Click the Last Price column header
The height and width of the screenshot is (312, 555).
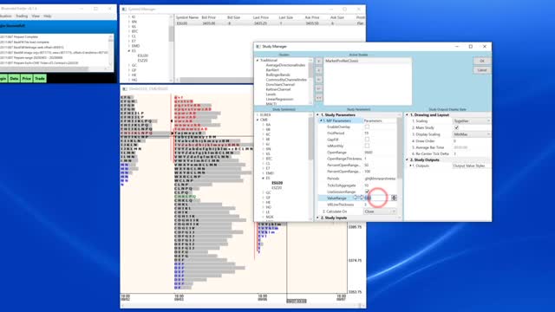point(260,17)
